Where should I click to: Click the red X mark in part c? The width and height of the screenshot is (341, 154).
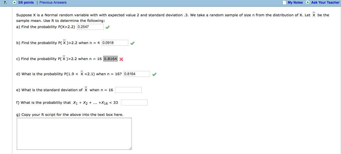pyautogui.click(x=121, y=59)
